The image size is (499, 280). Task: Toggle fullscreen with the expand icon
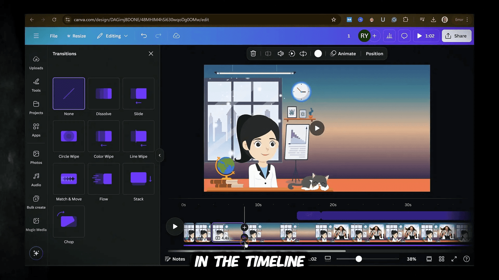click(x=454, y=259)
